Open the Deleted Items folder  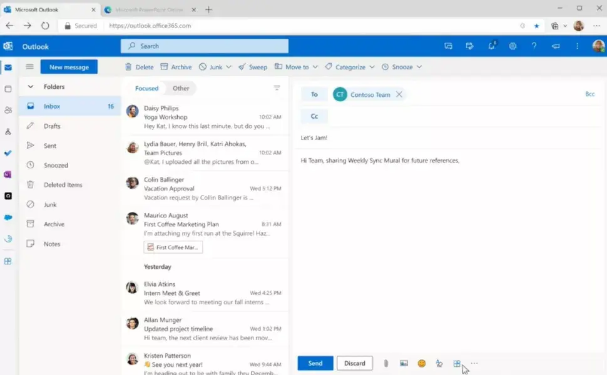70,185
